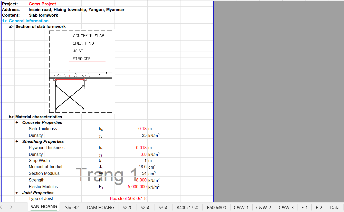
Task: Select the Type of Joist label
Action: point(41,198)
